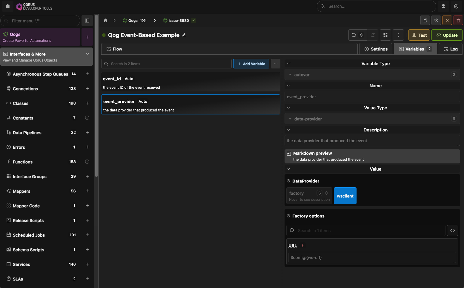464x288 pixels.
Task: Click the delete trash icon
Action: 458,21
